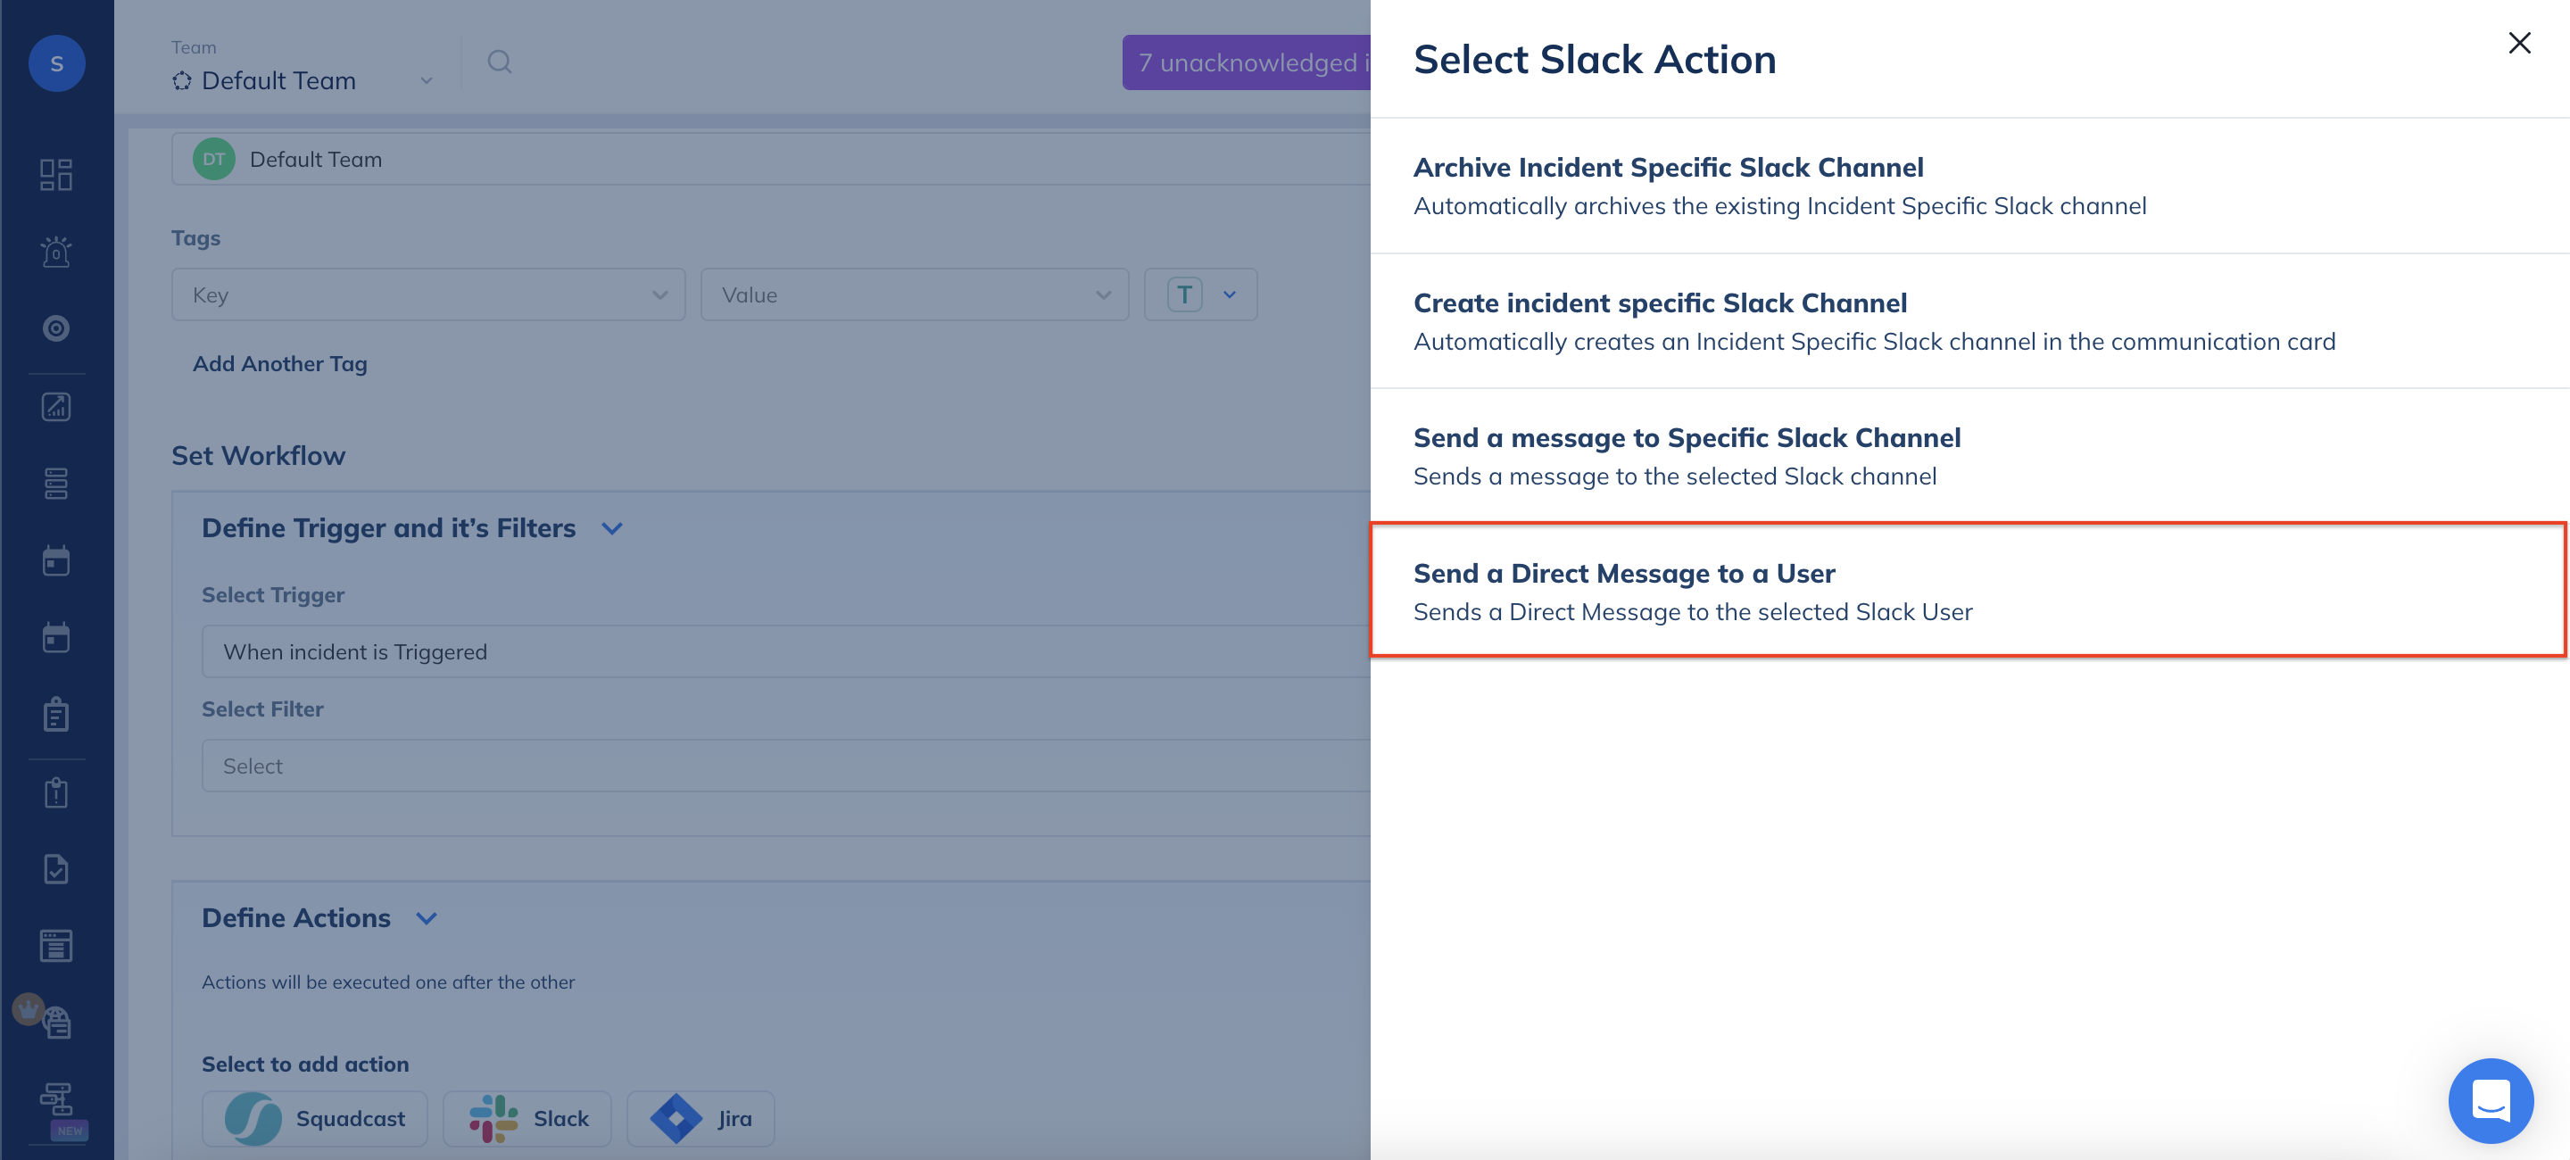Open the Default Team switcher dropdown
The width and height of the screenshot is (2570, 1160).
click(303, 81)
